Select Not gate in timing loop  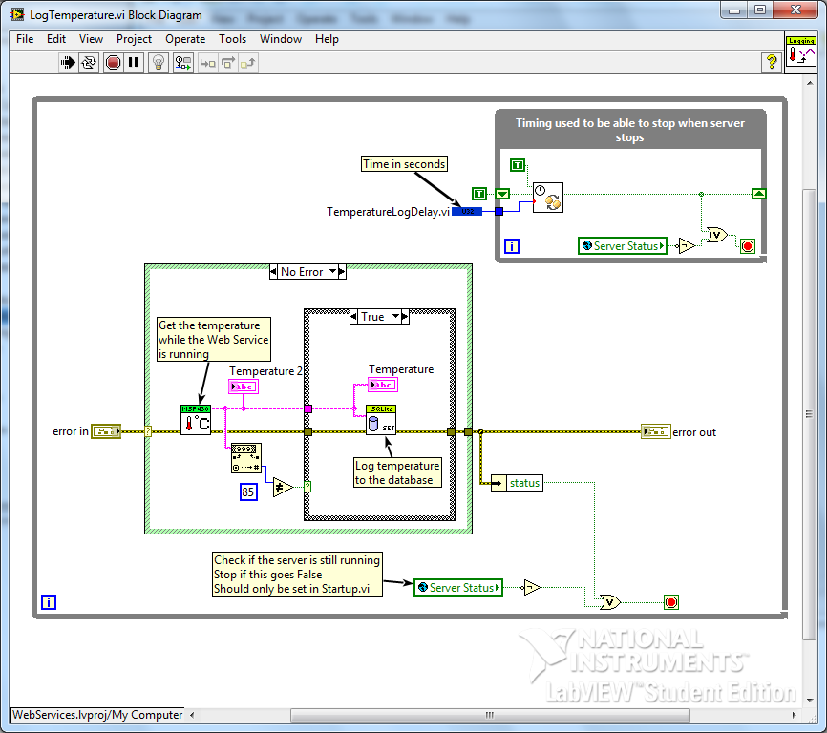coord(688,246)
